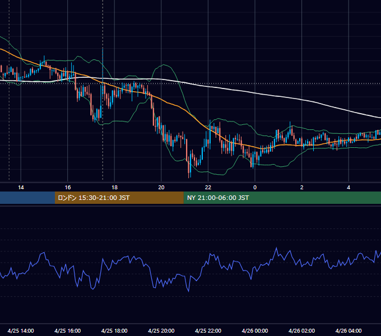Select hour label 0 on price chart axis
The image size is (381, 336).
tap(255, 188)
